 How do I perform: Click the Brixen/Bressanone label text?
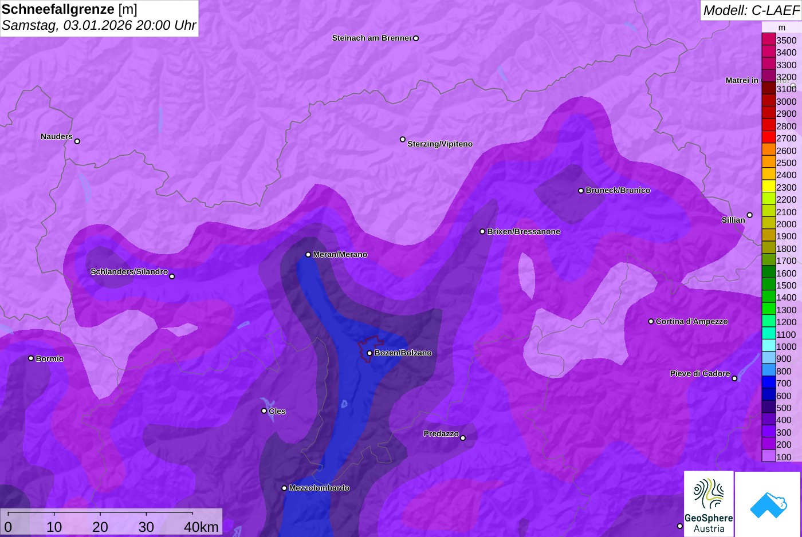(524, 232)
